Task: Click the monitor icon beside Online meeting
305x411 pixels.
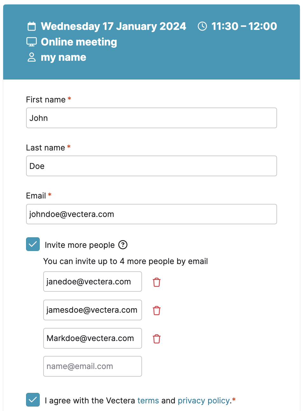Action: pos(32,42)
